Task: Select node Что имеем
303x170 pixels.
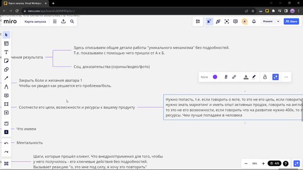Action: 27,129
